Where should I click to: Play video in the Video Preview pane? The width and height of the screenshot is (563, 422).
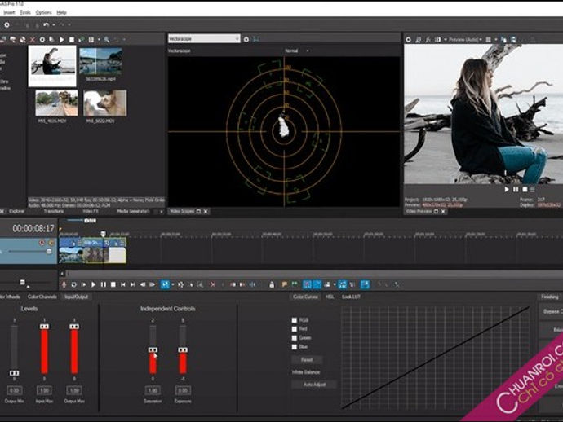coord(507,189)
